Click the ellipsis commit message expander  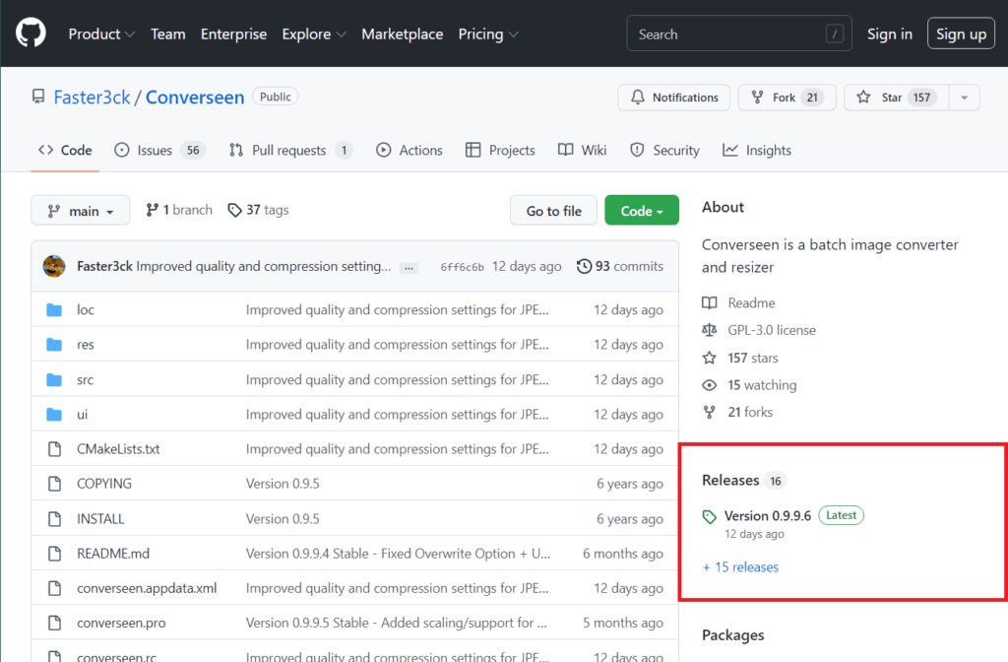click(409, 267)
